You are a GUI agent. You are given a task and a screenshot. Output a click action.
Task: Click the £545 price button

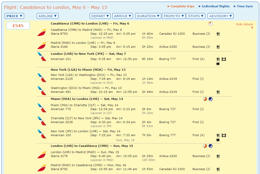18,26
